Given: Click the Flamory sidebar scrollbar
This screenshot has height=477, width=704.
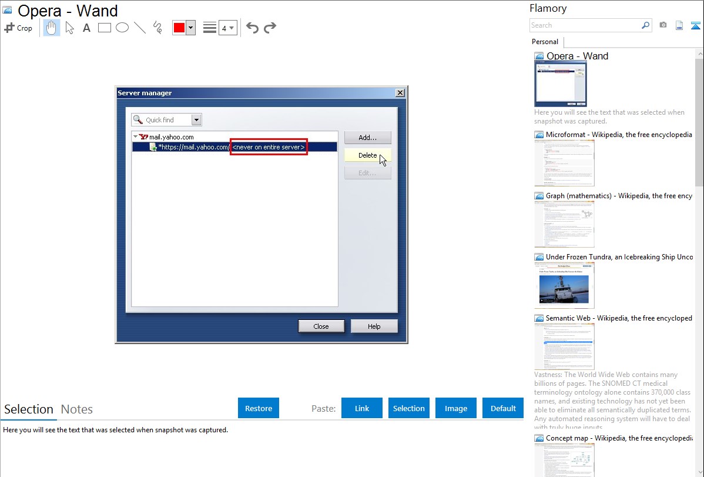Looking at the screenshot, I should pos(699,121).
